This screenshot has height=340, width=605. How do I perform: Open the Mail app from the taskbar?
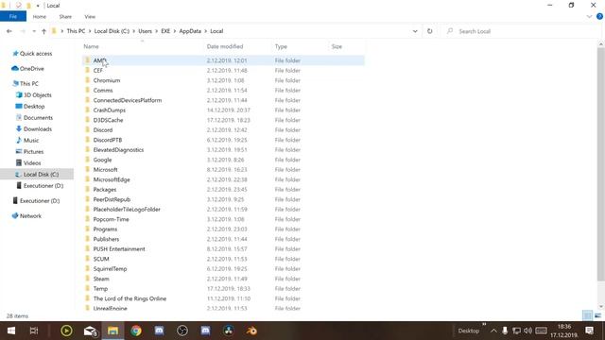[90, 331]
